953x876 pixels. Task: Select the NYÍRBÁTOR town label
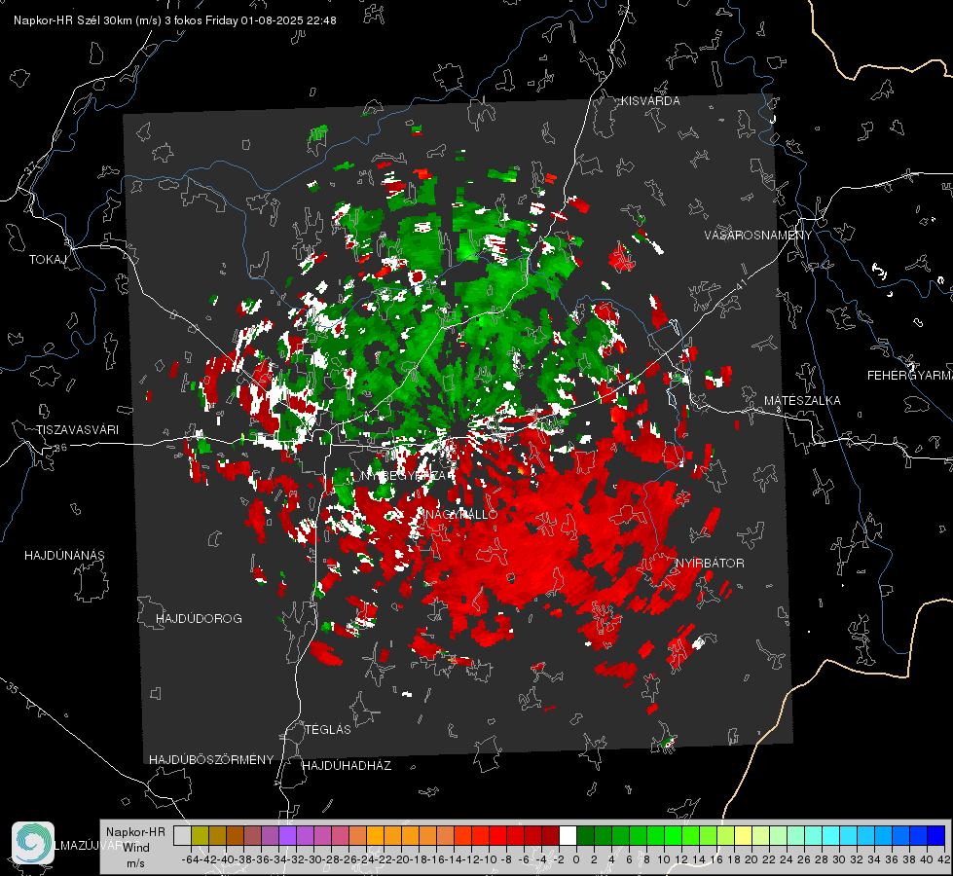(x=710, y=563)
